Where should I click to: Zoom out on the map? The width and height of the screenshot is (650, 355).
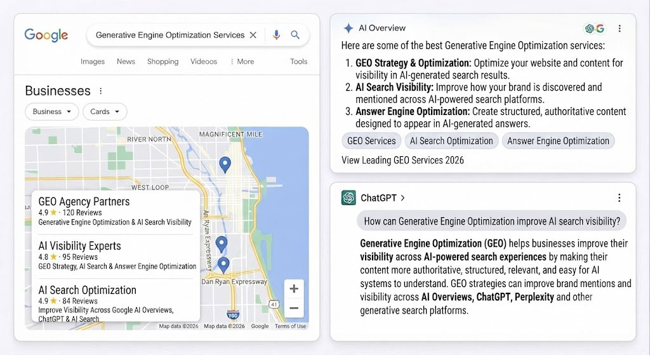coord(294,308)
